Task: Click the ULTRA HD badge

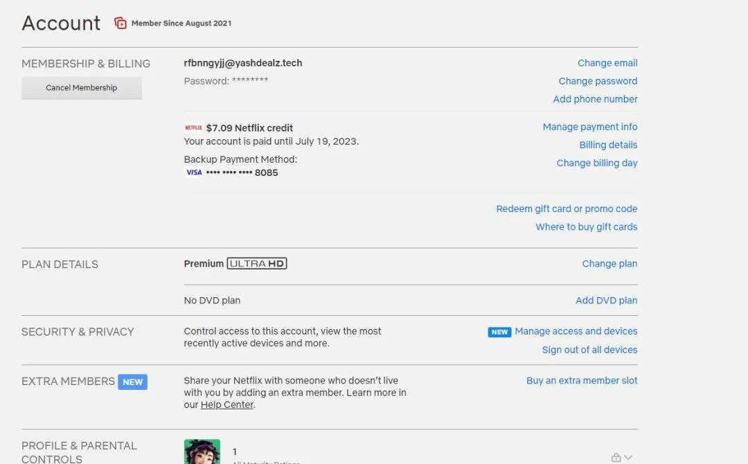Action: tap(257, 264)
